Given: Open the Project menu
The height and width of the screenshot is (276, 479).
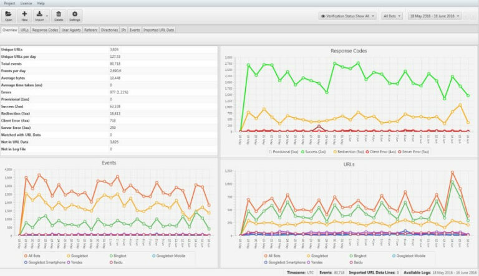Looking at the screenshot, I should (9, 3).
